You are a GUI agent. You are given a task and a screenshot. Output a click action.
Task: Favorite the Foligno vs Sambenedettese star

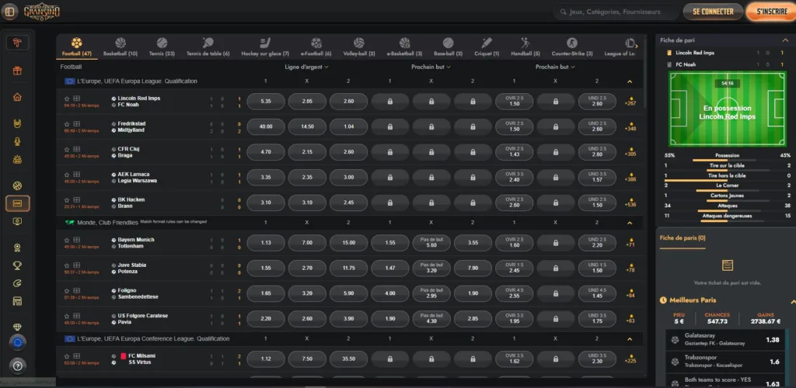(x=67, y=290)
